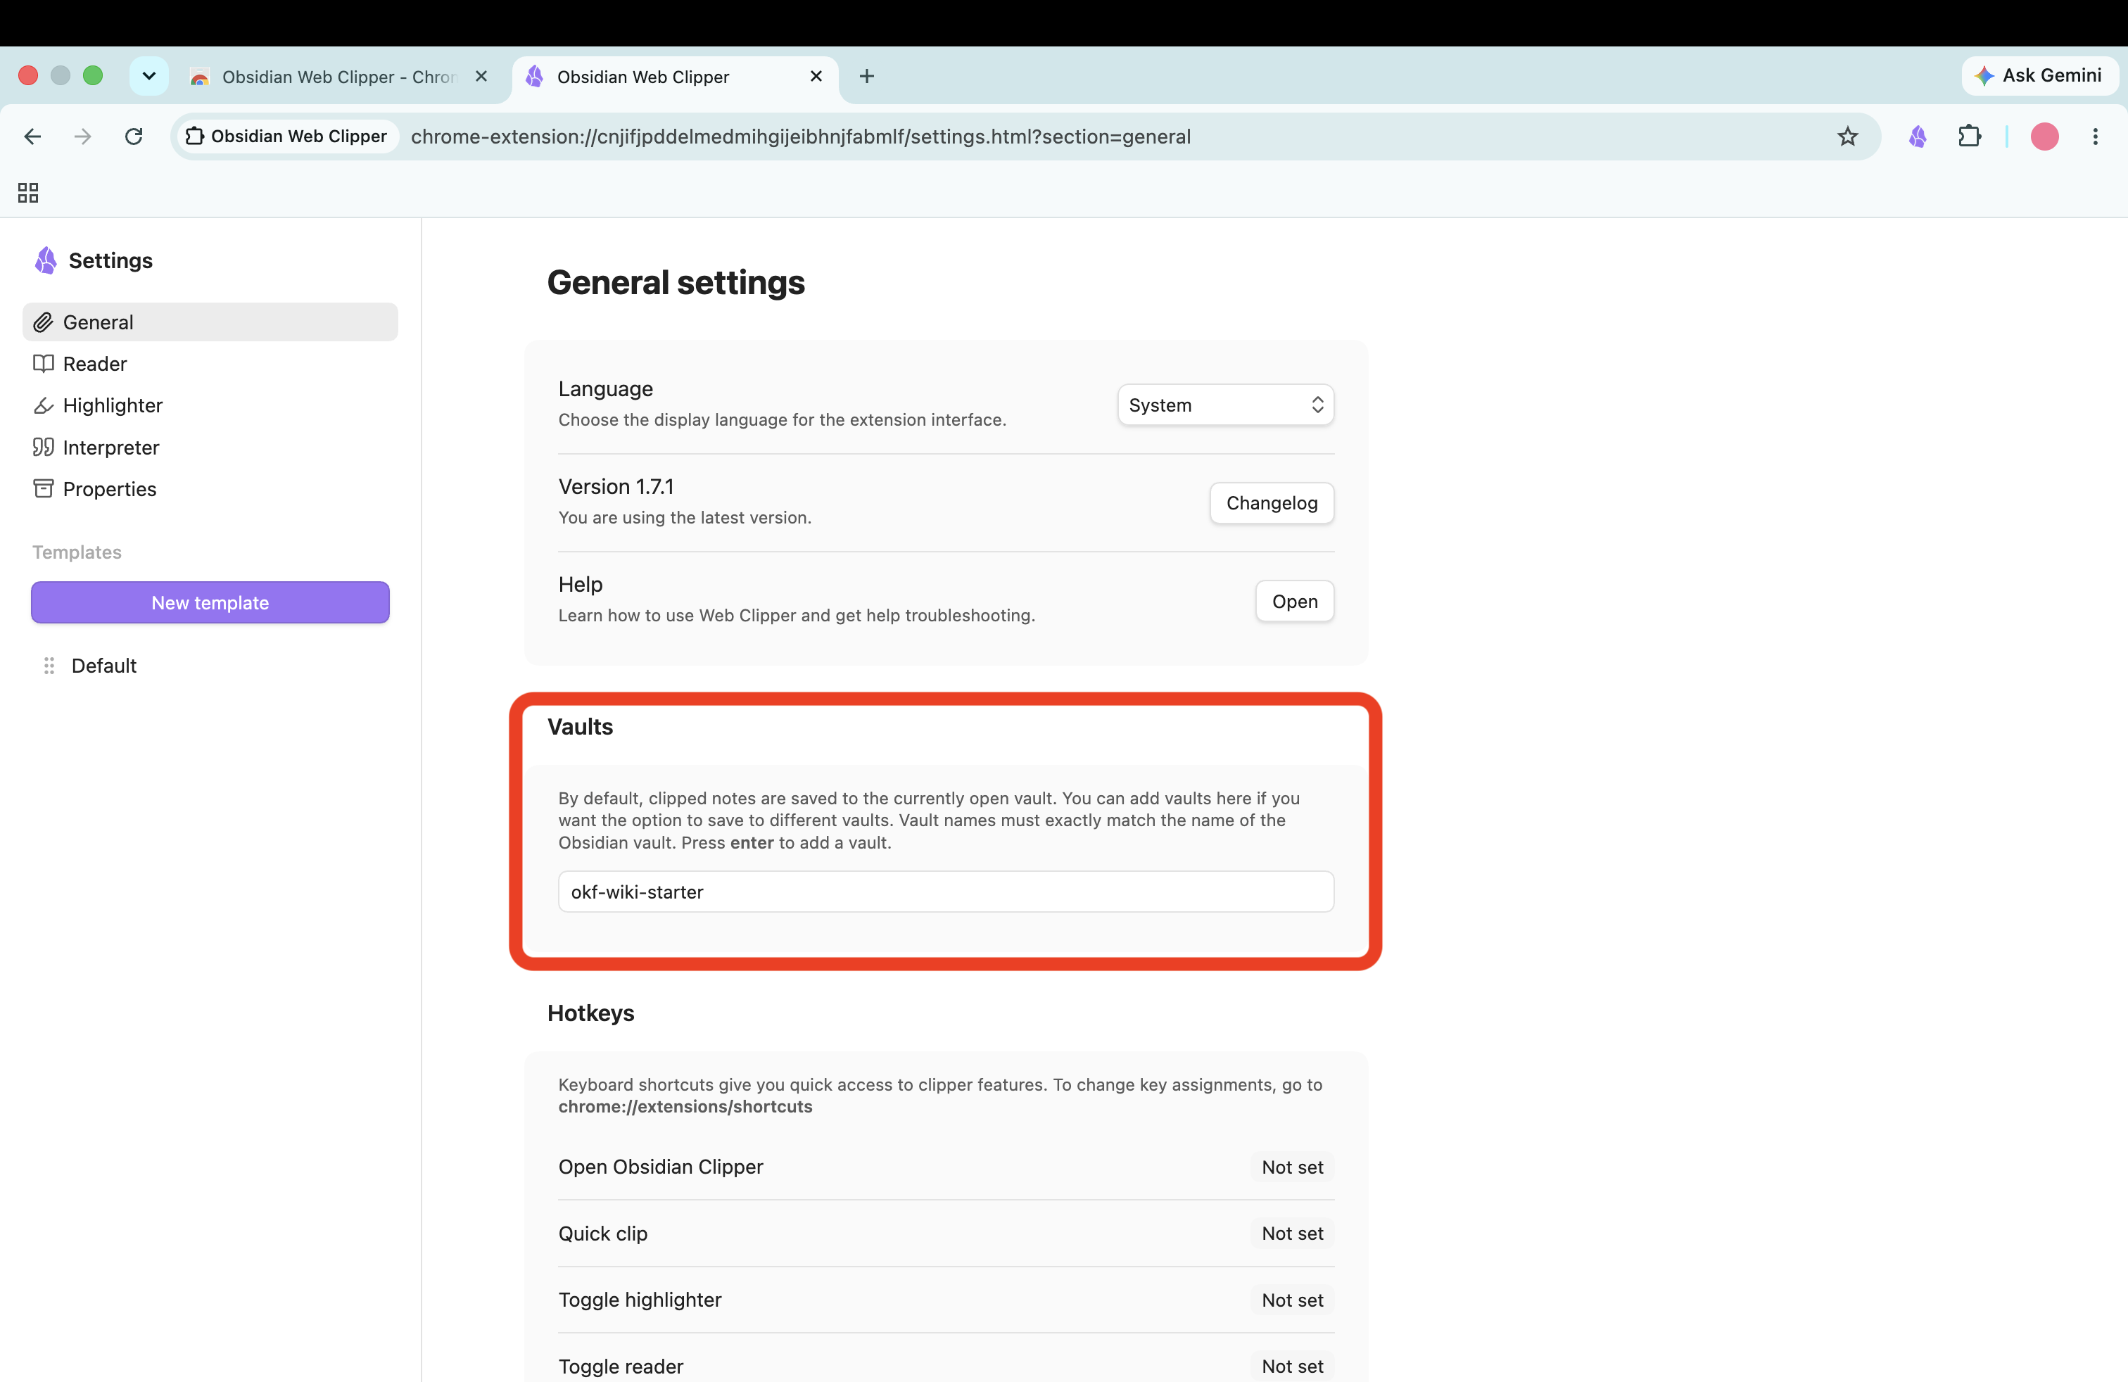
Task: Click the Ask Gemini button
Action: [x=2039, y=76]
